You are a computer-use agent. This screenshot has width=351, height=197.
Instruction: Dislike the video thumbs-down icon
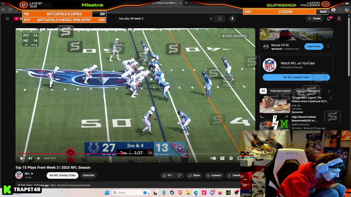(x=179, y=175)
